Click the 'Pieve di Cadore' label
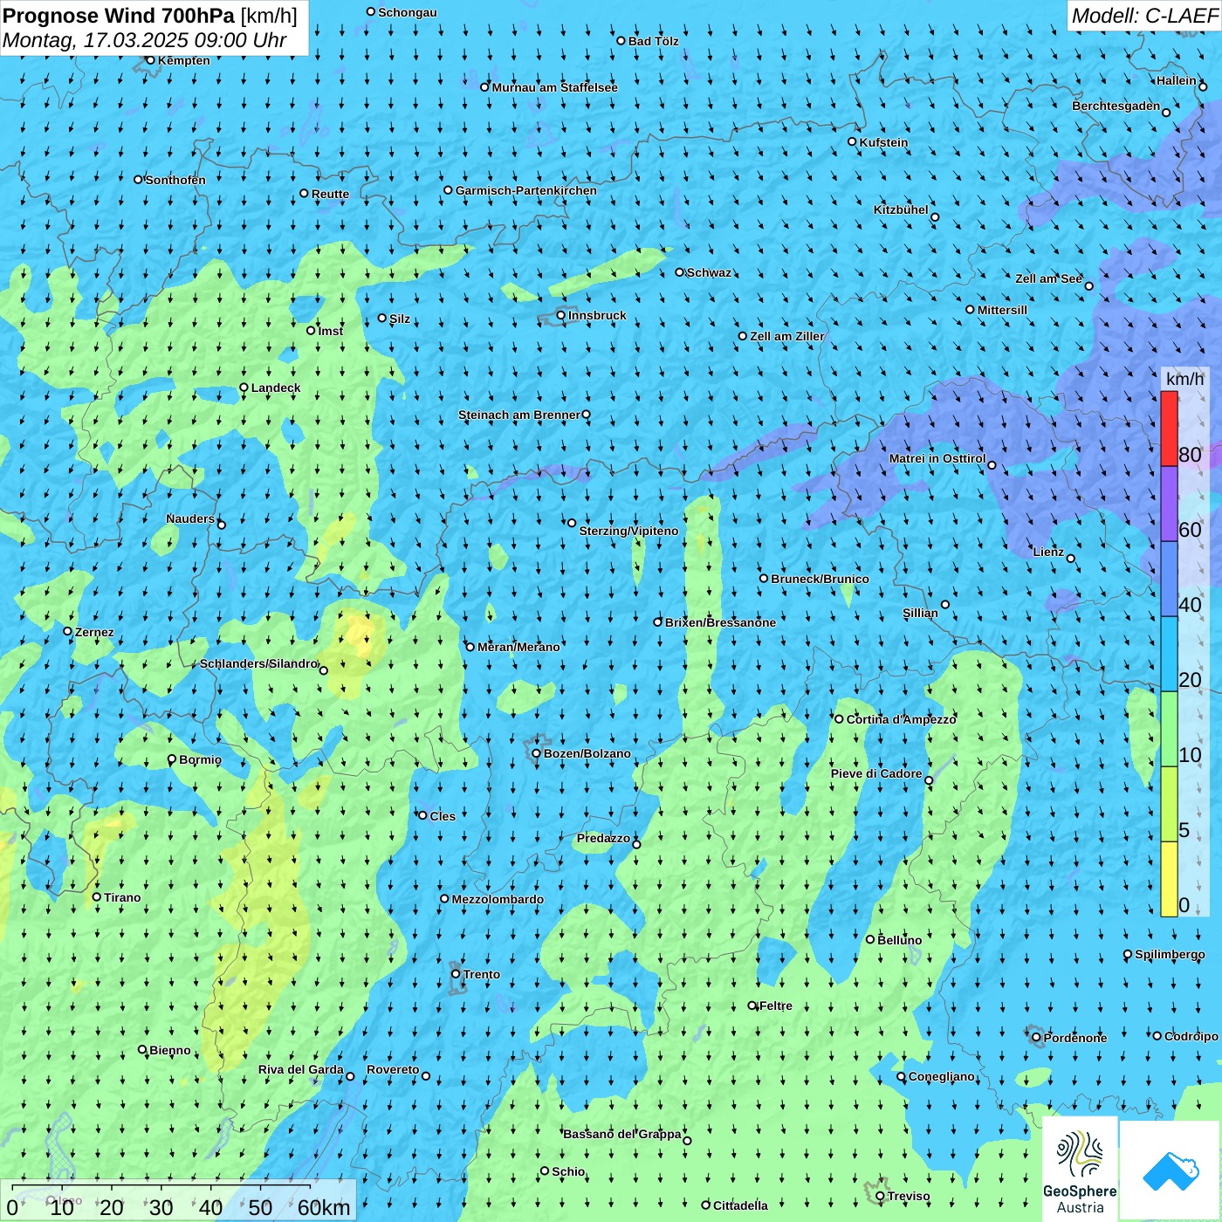Viewport: 1222px width, 1222px height. 876,773
